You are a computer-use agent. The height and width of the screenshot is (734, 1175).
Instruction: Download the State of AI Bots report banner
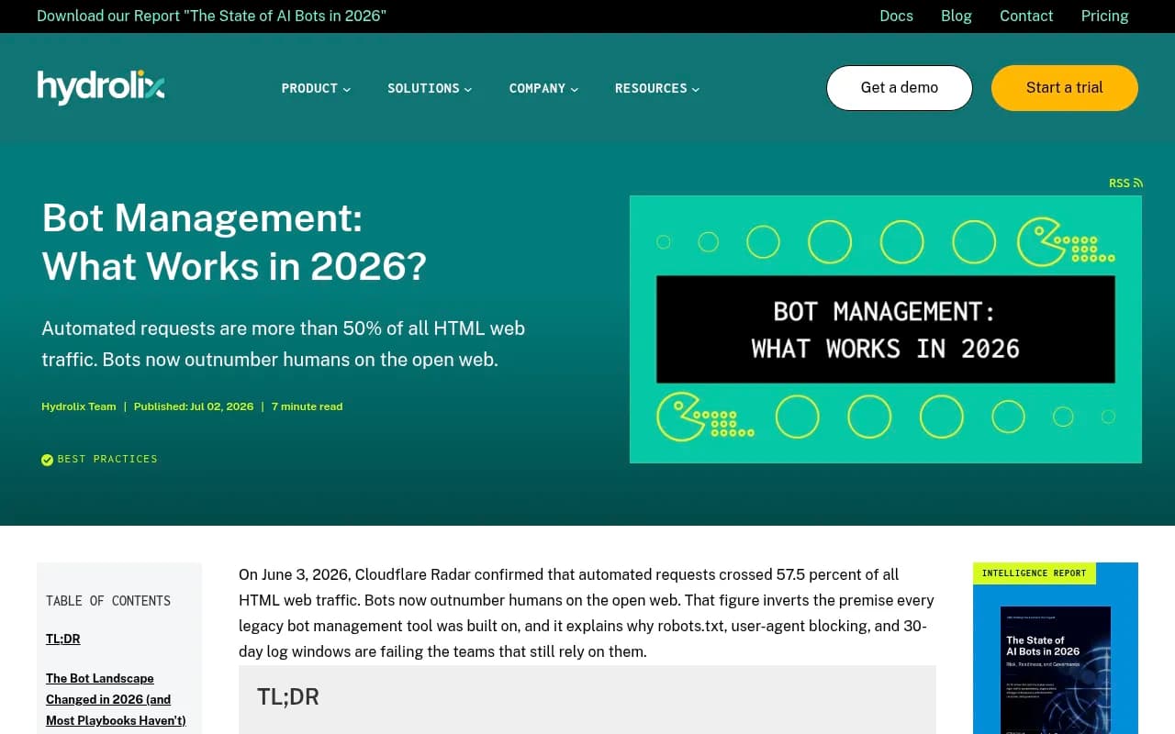coord(211,16)
